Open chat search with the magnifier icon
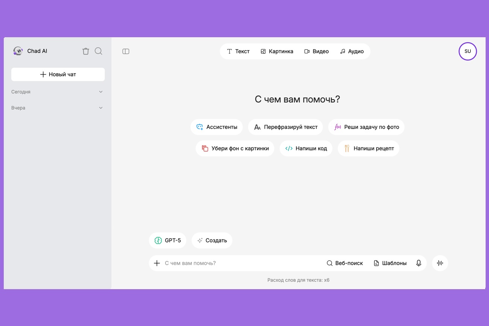The image size is (489, 326). click(98, 51)
